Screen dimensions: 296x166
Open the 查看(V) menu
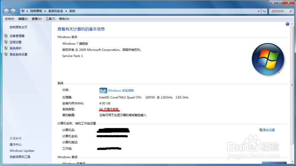pos(36,19)
